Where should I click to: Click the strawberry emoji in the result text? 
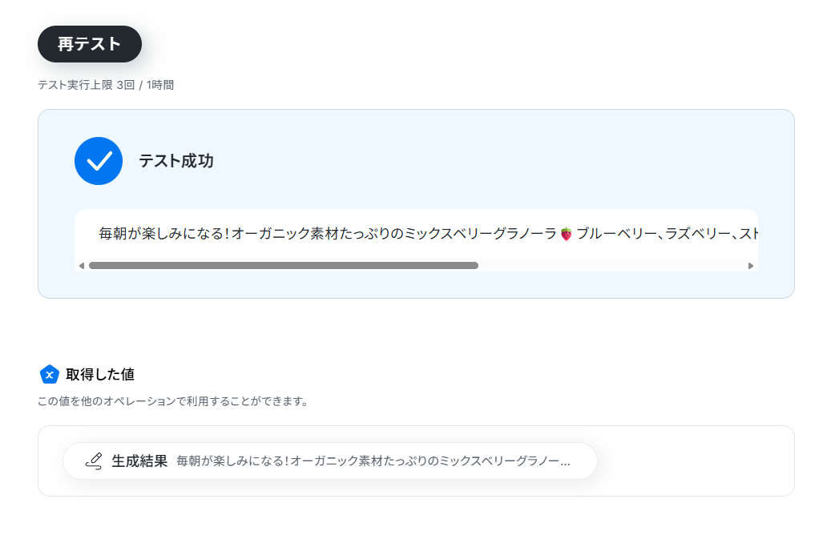pyautogui.click(x=566, y=234)
